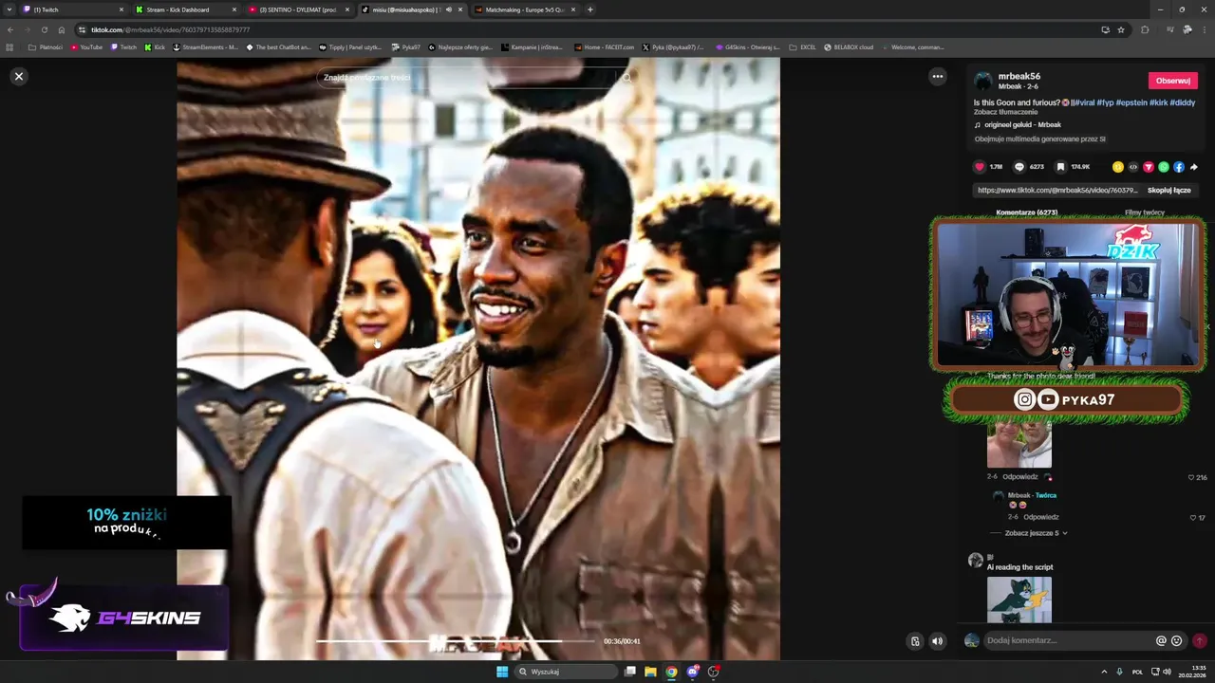Open #epstein hashtag
The image size is (1215, 683).
click(x=1131, y=102)
